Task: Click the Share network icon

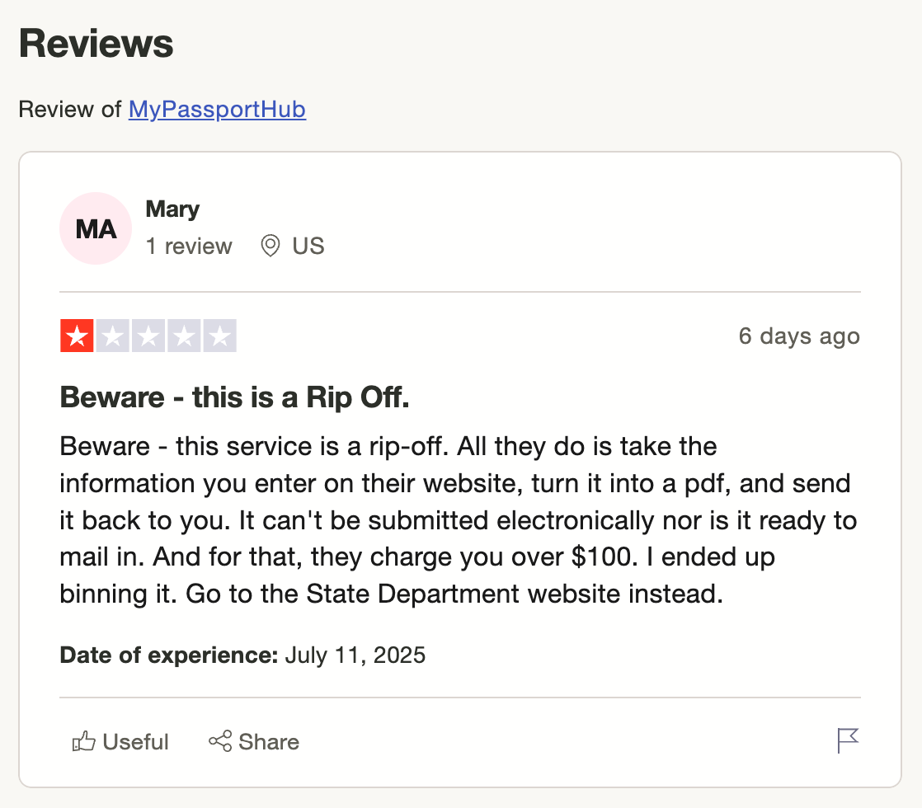Action: [x=220, y=741]
